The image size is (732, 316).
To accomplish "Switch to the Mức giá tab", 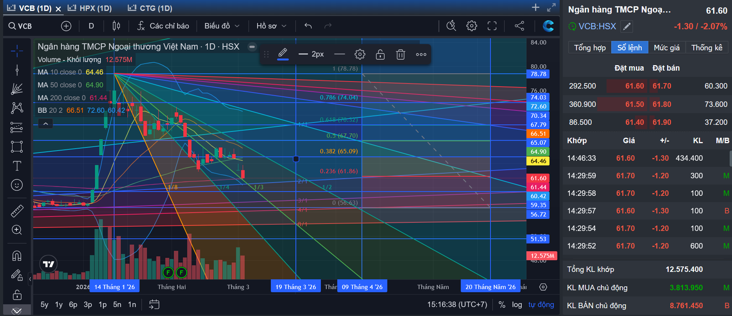I will [x=667, y=48].
